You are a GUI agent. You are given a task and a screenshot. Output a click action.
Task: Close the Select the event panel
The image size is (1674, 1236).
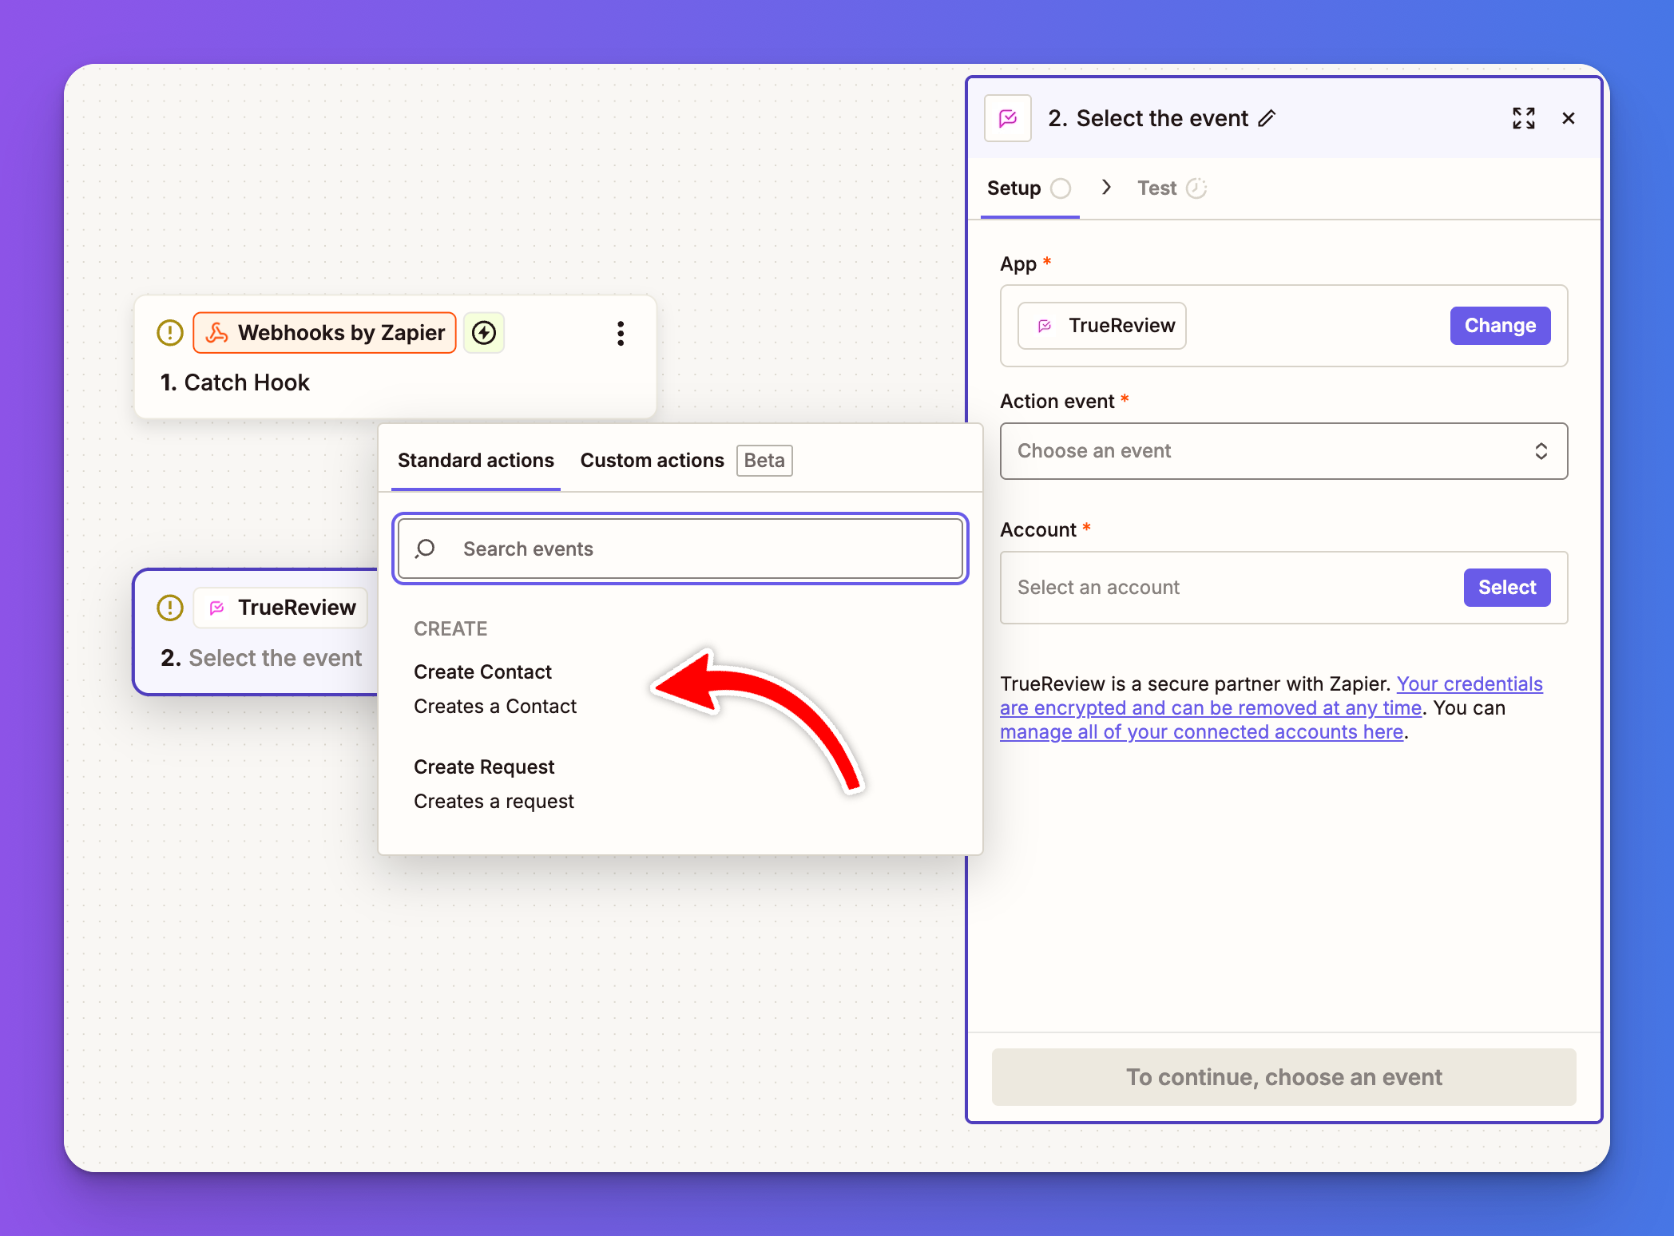tap(1568, 118)
